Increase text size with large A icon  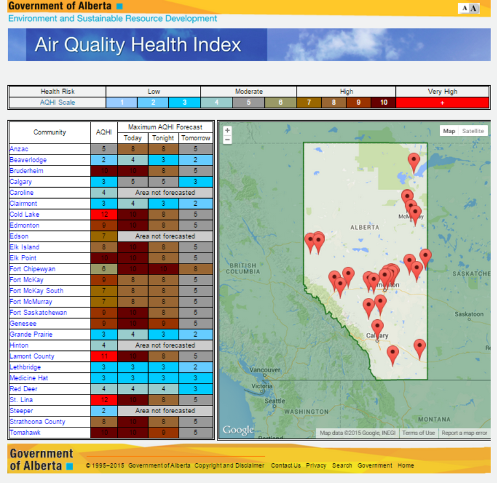pyautogui.click(x=473, y=8)
